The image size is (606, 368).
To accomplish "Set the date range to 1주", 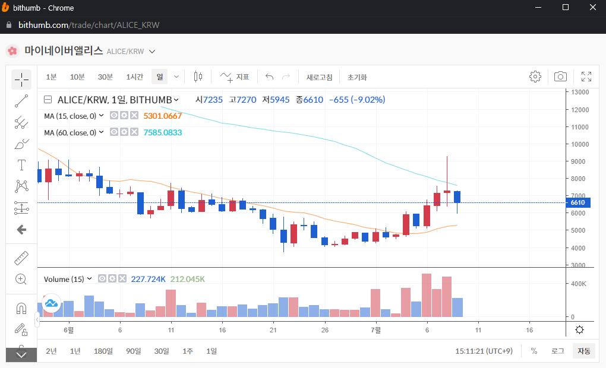I will [x=187, y=351].
